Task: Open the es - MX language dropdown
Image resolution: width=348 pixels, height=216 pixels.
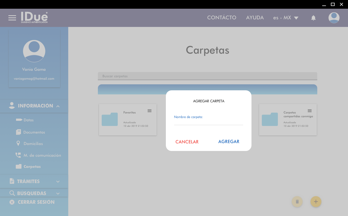Action: click(286, 18)
